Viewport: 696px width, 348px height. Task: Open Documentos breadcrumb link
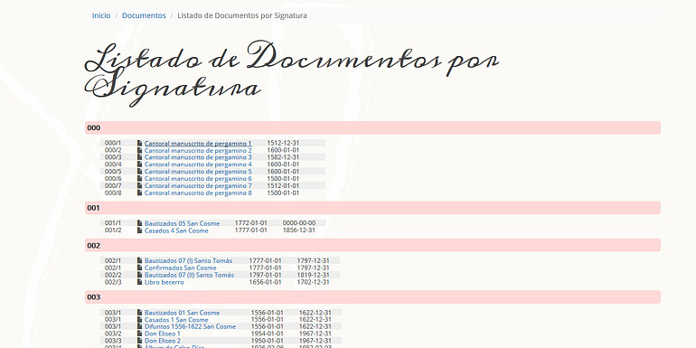point(144,15)
